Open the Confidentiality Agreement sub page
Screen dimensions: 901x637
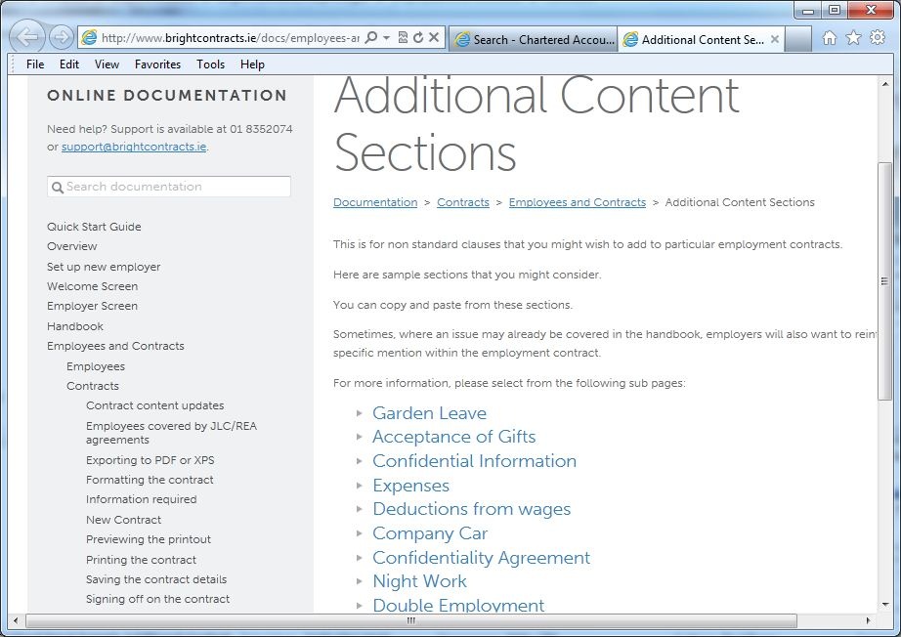pyautogui.click(x=481, y=557)
